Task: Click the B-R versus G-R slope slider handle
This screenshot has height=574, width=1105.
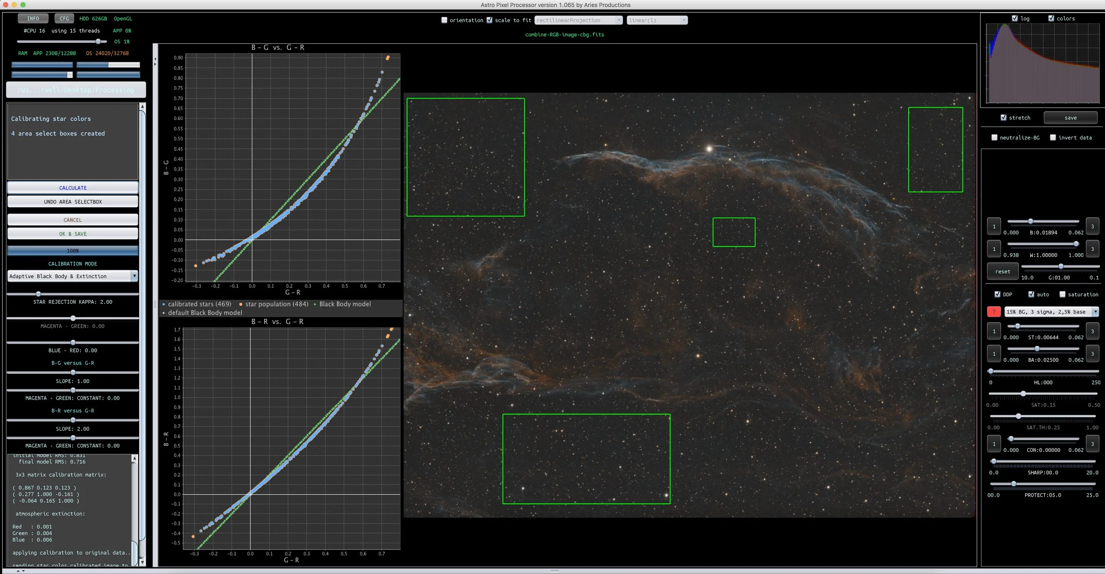Action: tap(73, 420)
